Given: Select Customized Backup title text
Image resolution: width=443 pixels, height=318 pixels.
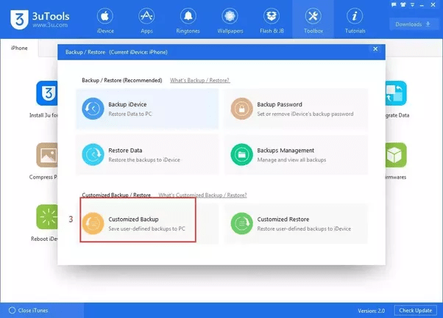Looking at the screenshot, I should point(133,219).
